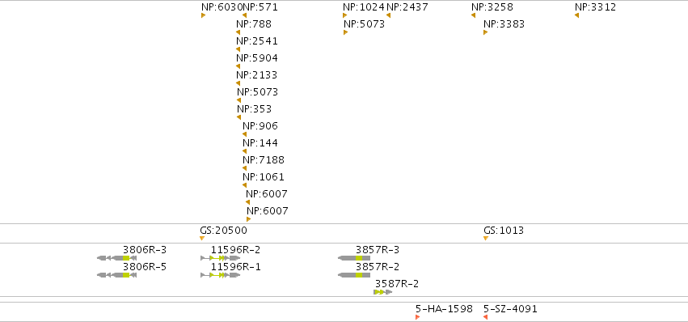The width and height of the screenshot is (688, 322).
Task: Select the 3806R-5 transcript glyph
Action: 116,275
